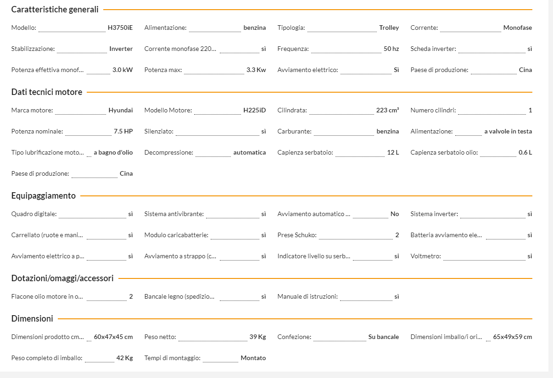Image resolution: width=553 pixels, height=378 pixels.
Task: Select the Caratteristiche generali section heading
Action: (x=55, y=9)
